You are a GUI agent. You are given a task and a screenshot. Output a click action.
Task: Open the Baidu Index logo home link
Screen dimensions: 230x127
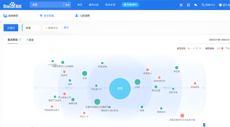(x=12, y=5)
